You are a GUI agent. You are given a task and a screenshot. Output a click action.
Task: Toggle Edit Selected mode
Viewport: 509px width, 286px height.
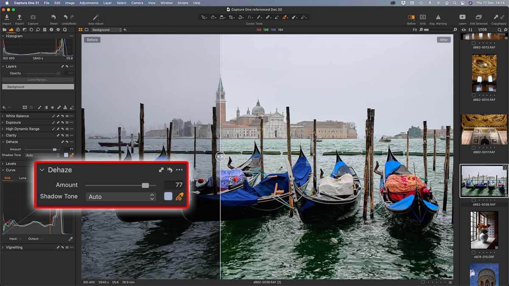coord(479,18)
